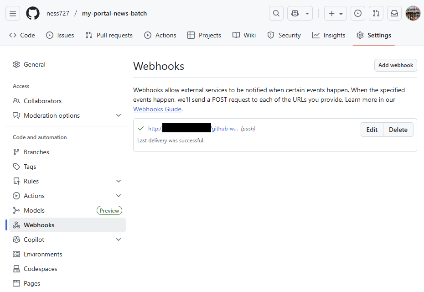Switch to the Projects tab
The height and width of the screenshot is (292, 424).
[x=204, y=35]
